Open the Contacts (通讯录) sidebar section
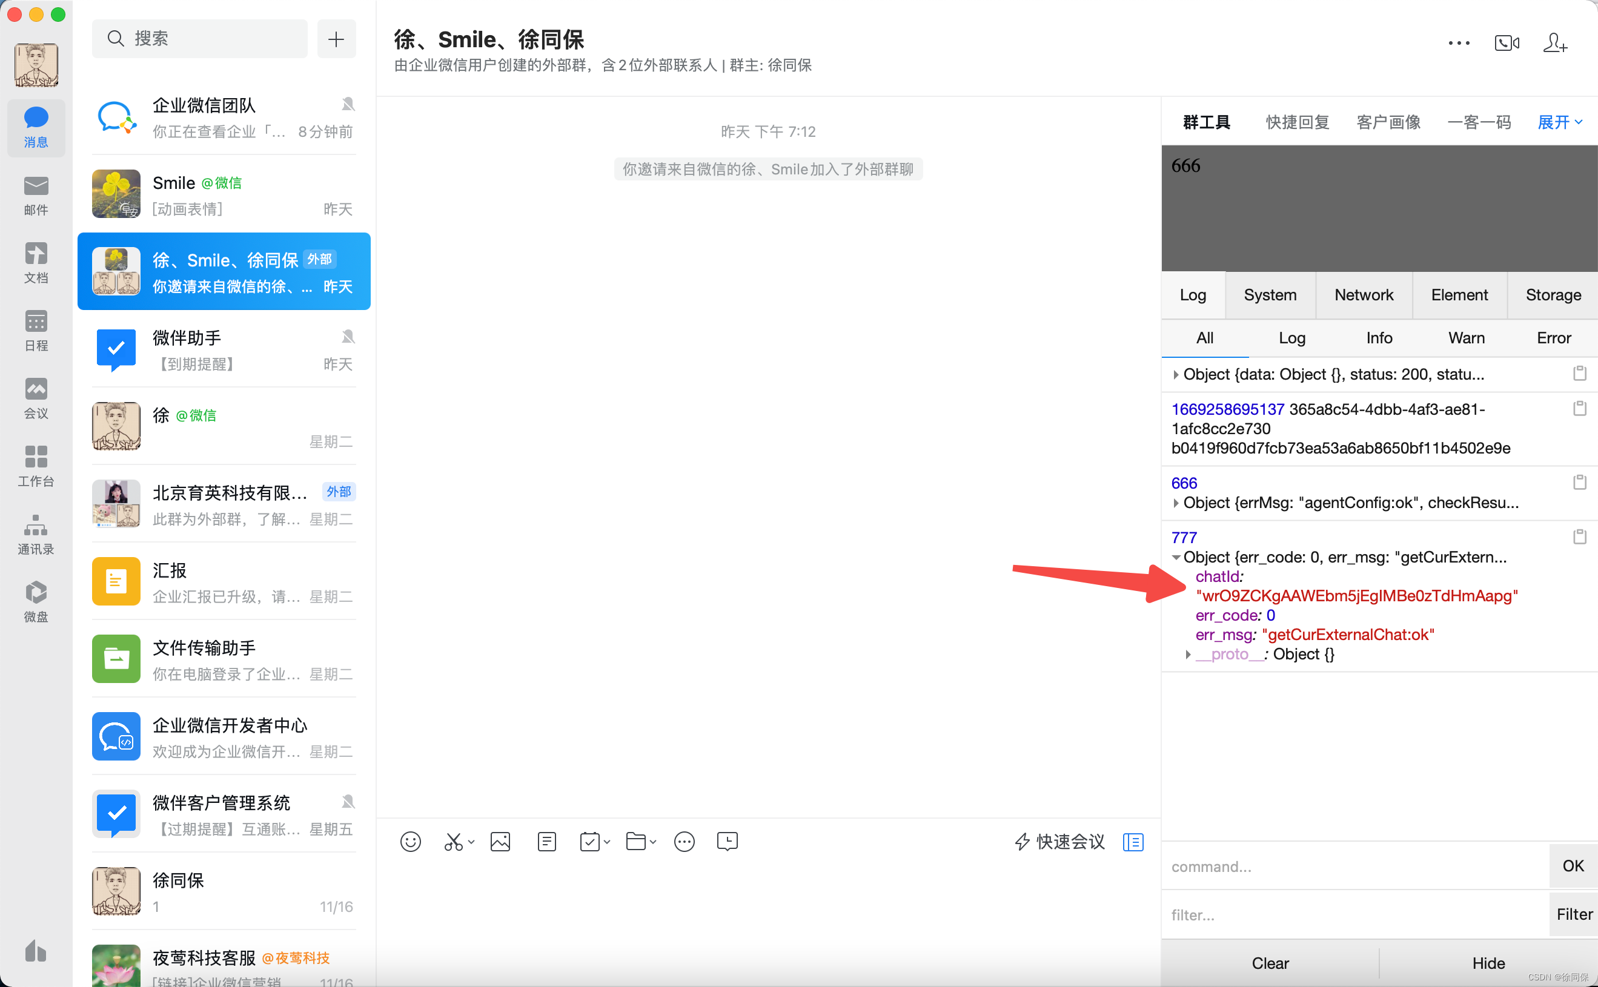 pos(36,535)
